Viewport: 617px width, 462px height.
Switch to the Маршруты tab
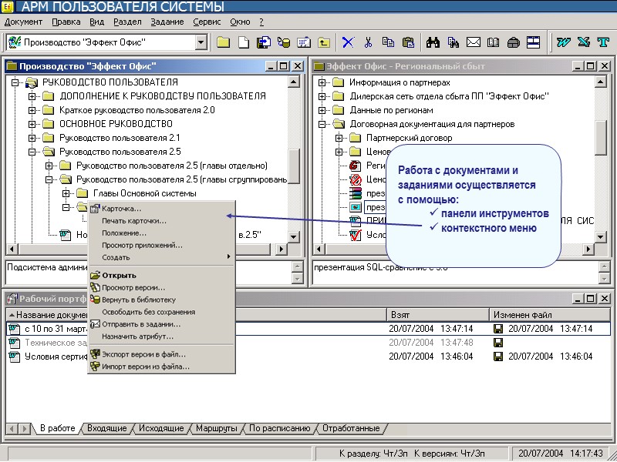tap(217, 428)
